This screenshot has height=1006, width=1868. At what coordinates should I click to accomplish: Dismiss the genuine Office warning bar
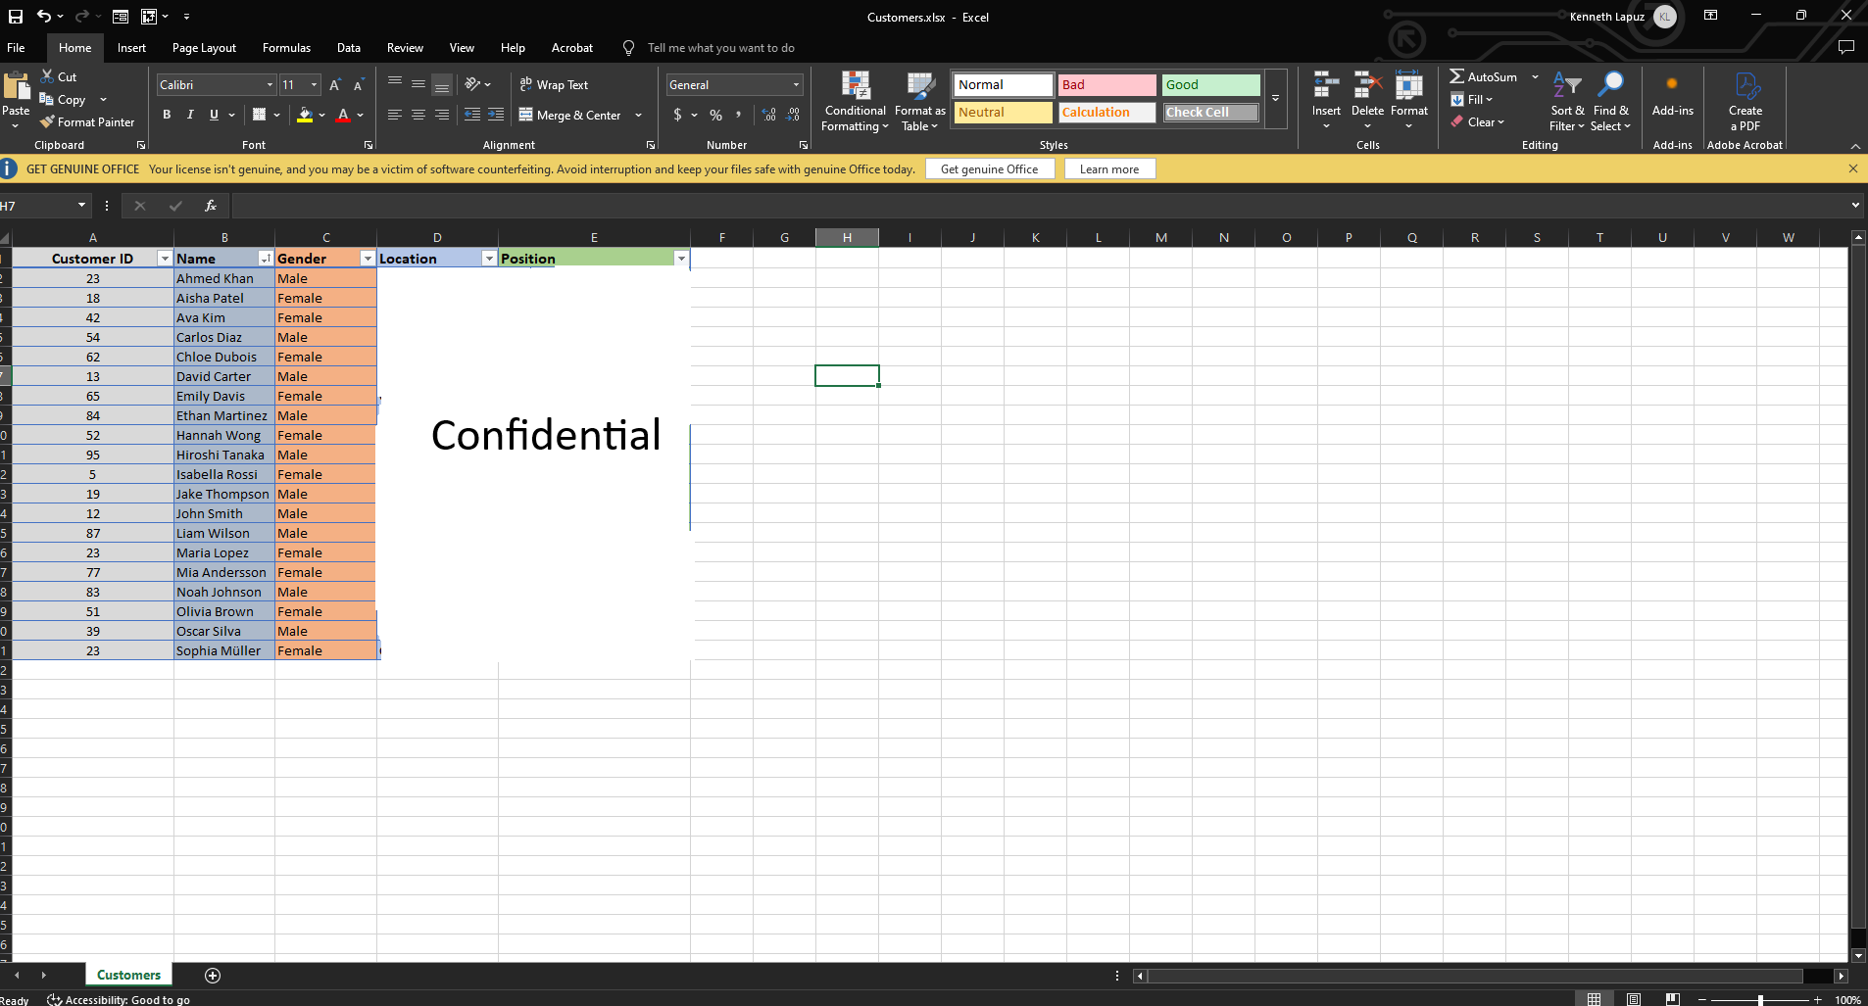1852,168
